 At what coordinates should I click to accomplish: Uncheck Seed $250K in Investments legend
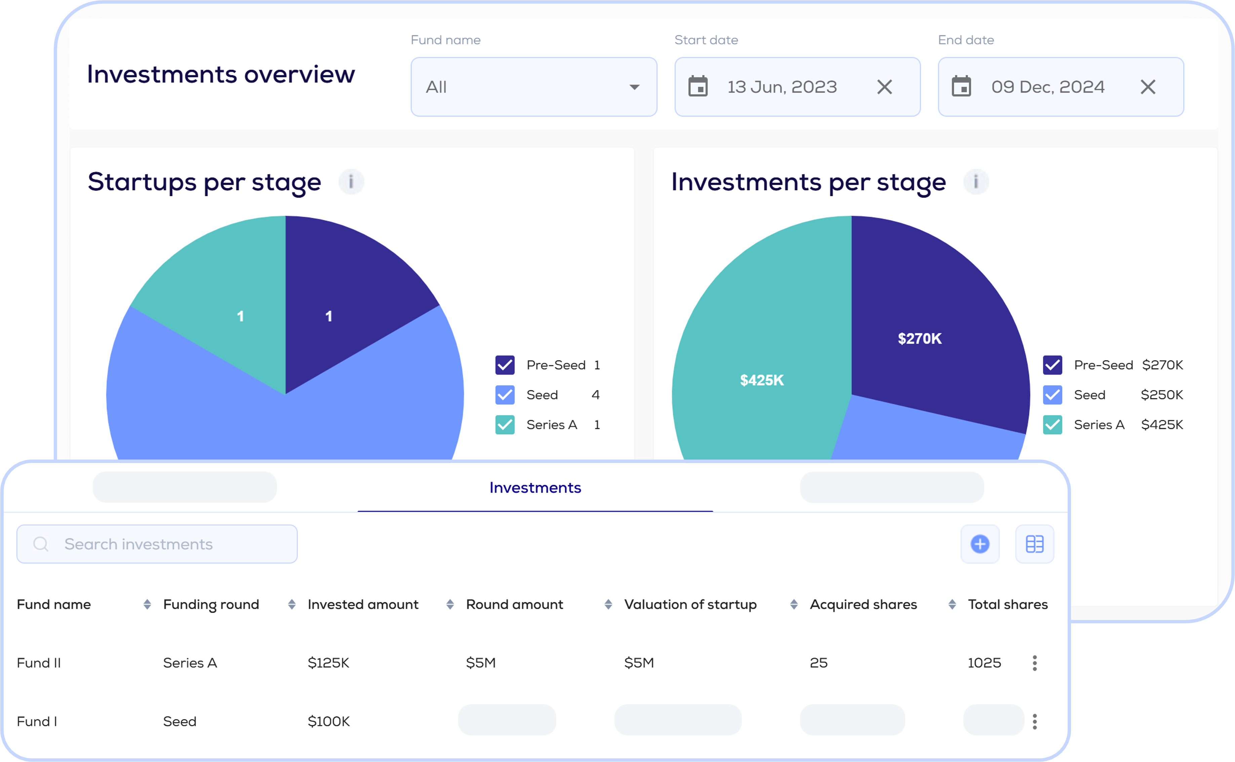(x=1052, y=394)
